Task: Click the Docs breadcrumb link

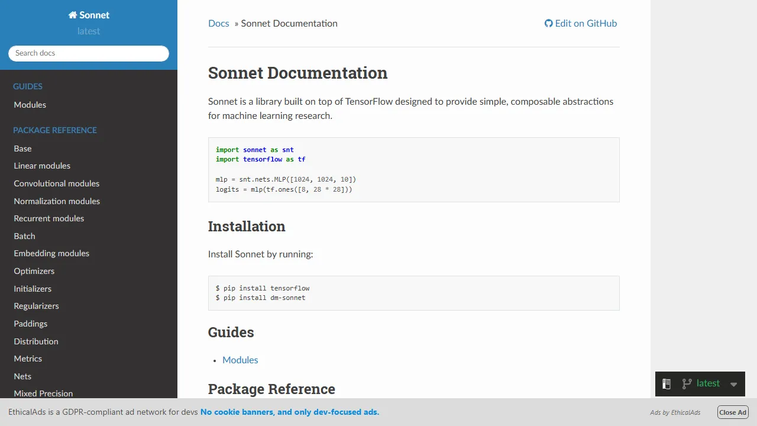Action: coord(218,24)
